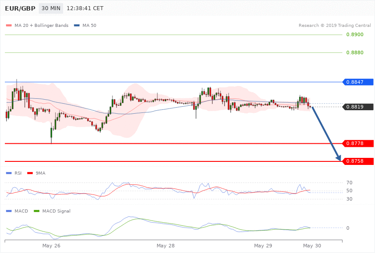
Task: Click the 9MA legend label
Action: [41, 173]
